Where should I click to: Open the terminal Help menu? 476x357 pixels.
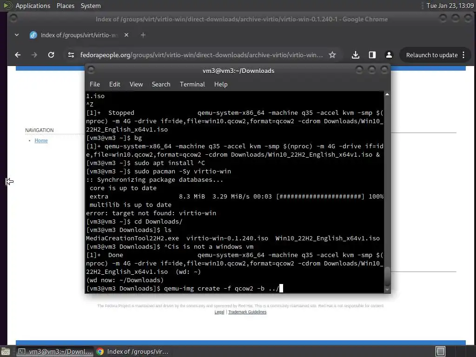pos(221,85)
